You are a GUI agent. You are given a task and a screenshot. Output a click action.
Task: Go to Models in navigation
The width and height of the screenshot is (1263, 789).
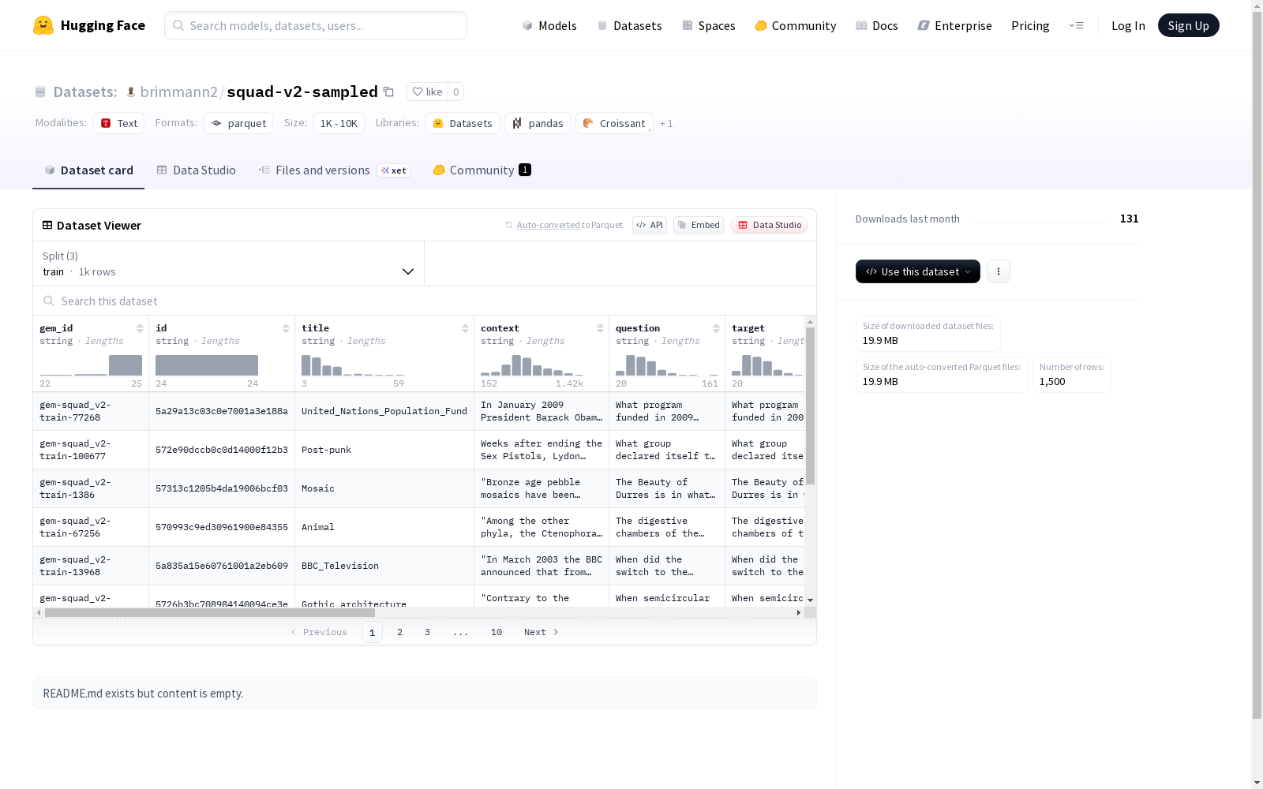point(549,25)
